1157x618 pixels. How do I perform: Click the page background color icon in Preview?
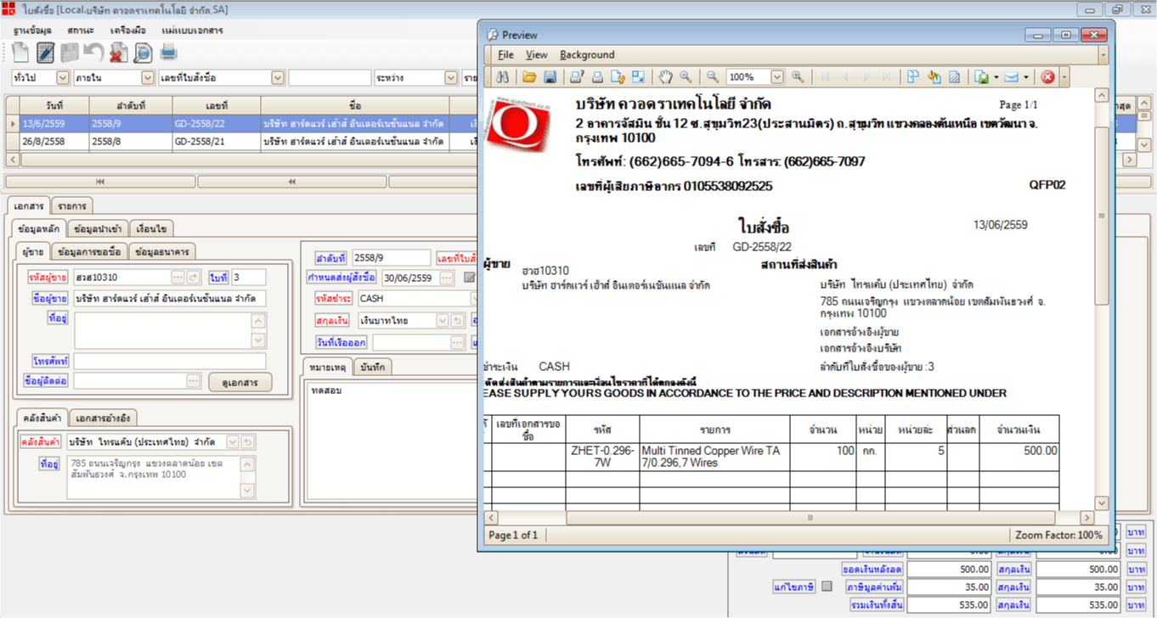[x=934, y=76]
